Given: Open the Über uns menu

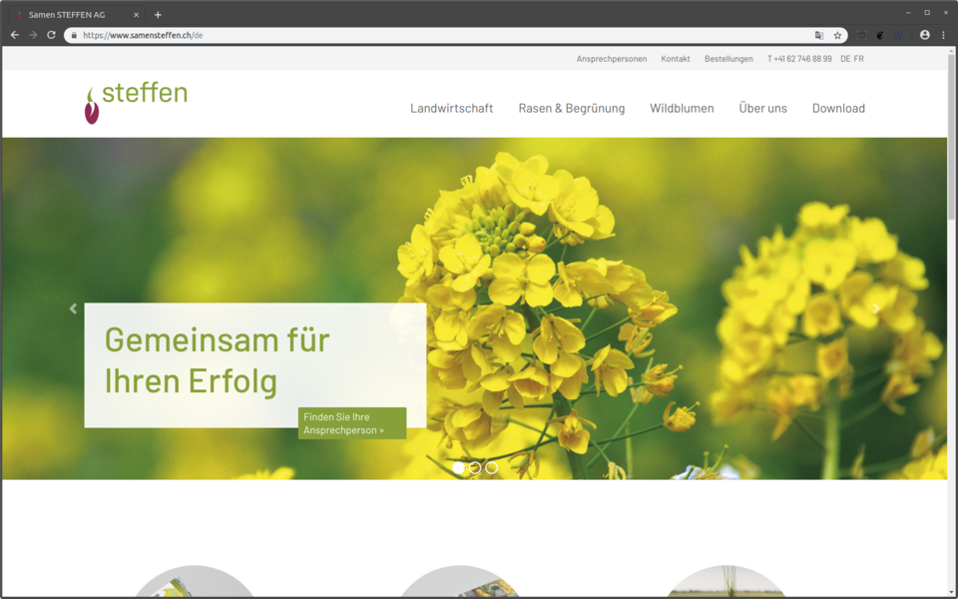Looking at the screenshot, I should coord(763,108).
